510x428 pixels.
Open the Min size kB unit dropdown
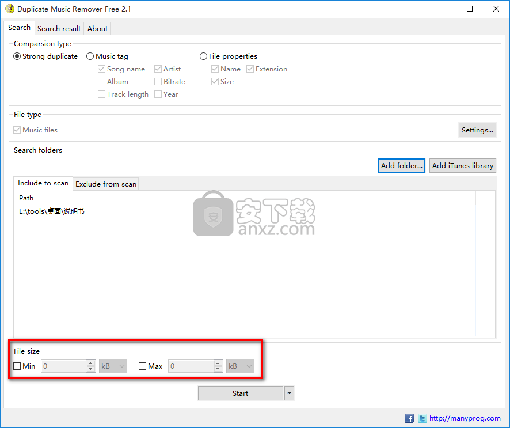113,366
